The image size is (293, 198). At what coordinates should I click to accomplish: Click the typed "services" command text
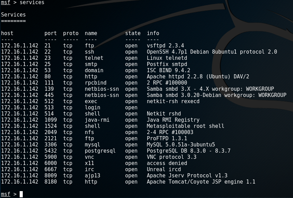coord(32,2)
